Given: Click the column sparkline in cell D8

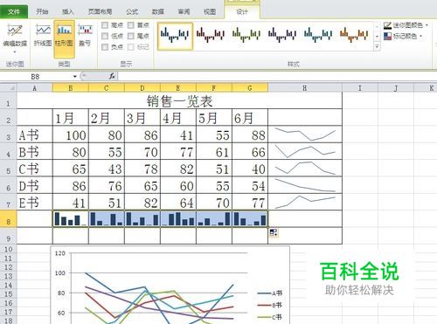Looking at the screenshot, I should pyautogui.click(x=142, y=218).
